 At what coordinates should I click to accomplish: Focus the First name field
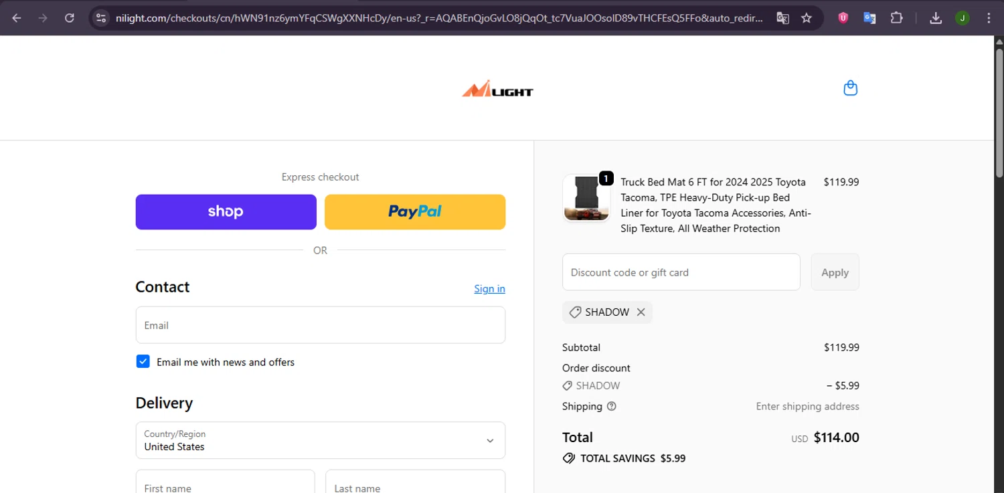point(225,483)
